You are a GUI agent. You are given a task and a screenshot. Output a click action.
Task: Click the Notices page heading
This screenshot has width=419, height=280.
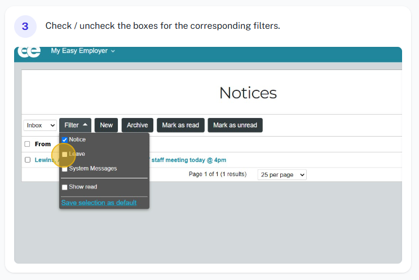click(248, 93)
